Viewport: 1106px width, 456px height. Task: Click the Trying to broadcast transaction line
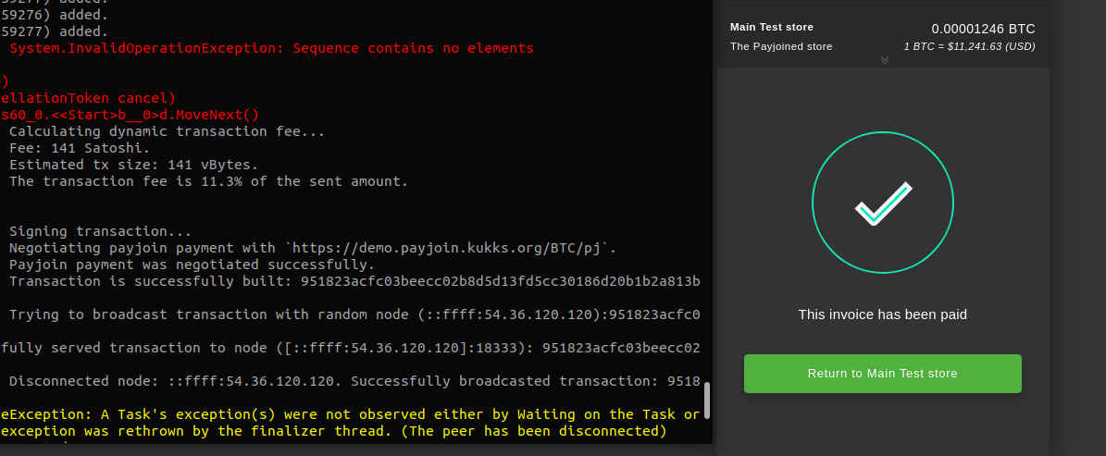click(354, 314)
